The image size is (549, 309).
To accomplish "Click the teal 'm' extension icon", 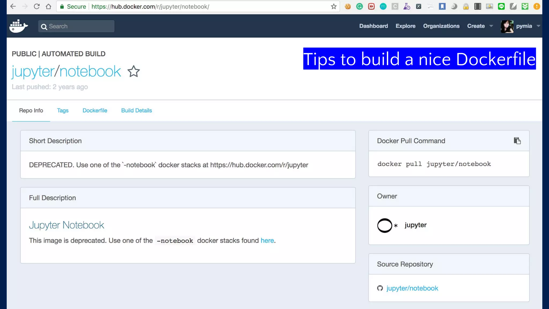I will [x=383, y=6].
